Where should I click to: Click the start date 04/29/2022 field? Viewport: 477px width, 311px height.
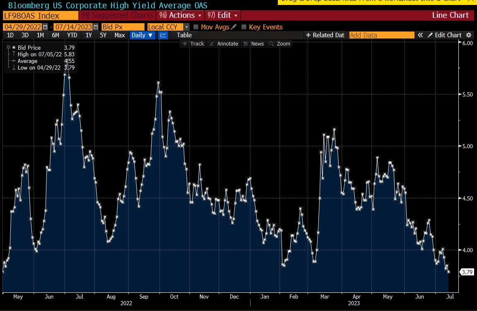pyautogui.click(x=23, y=27)
